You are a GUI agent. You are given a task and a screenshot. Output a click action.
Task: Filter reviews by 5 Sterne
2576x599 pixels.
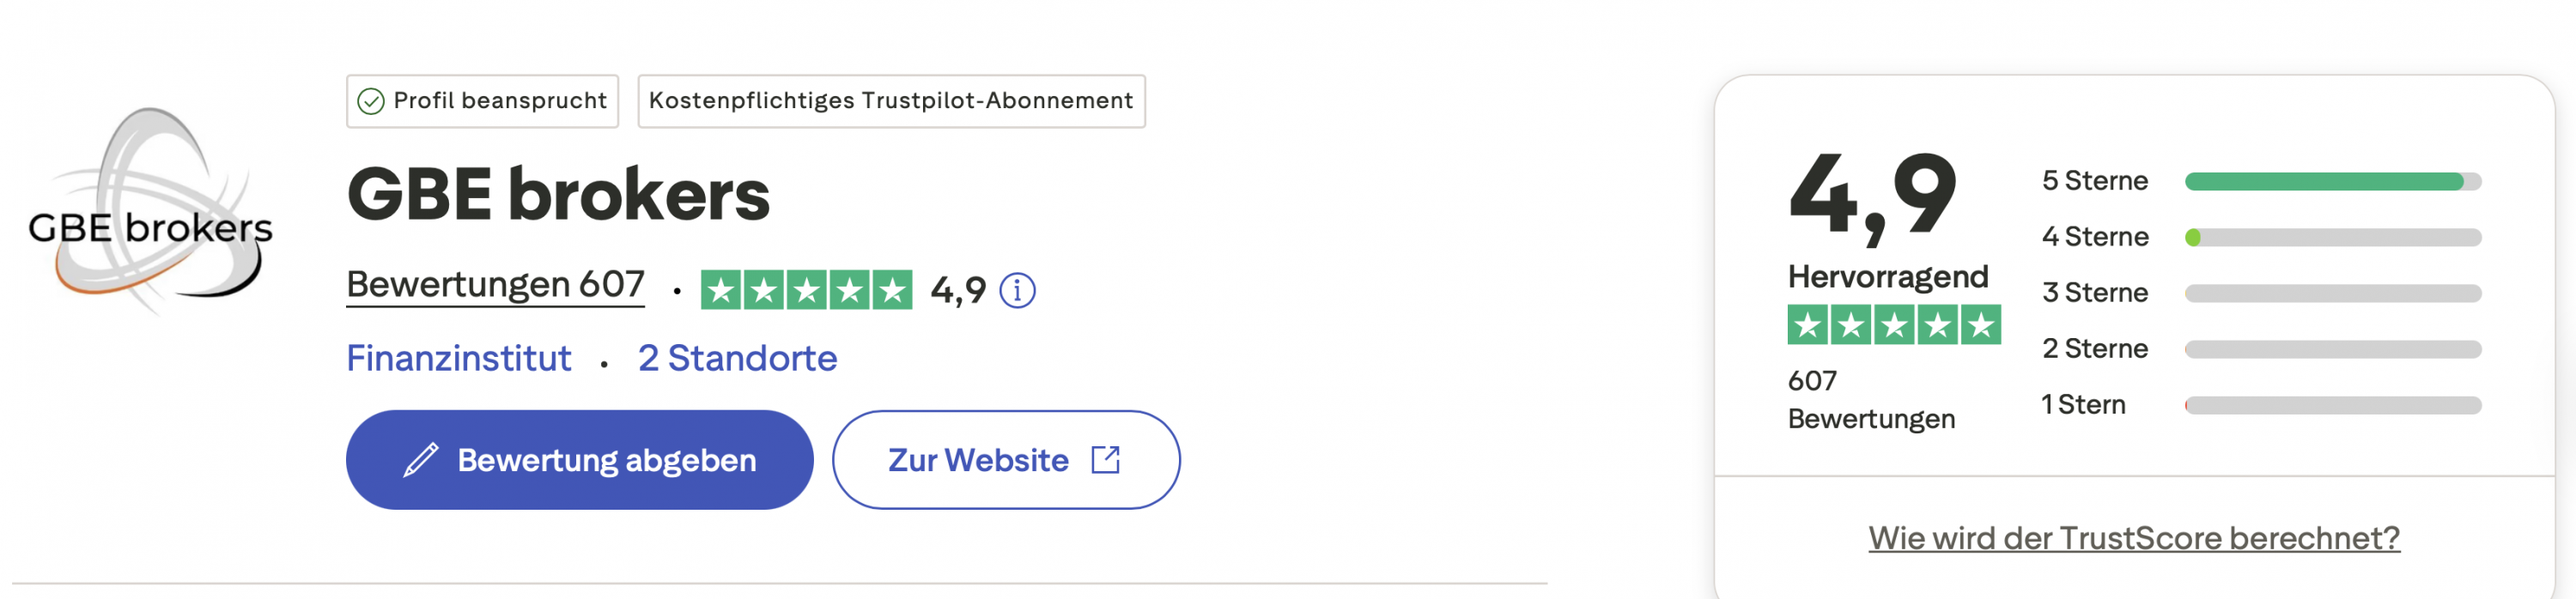tap(2094, 181)
